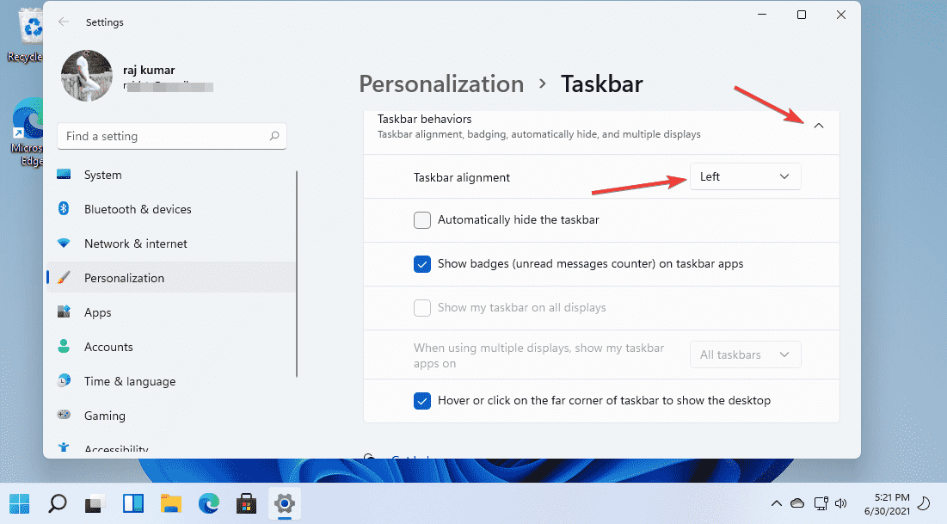Open Task View on the taskbar
This screenshot has height=524, width=947.
[95, 503]
